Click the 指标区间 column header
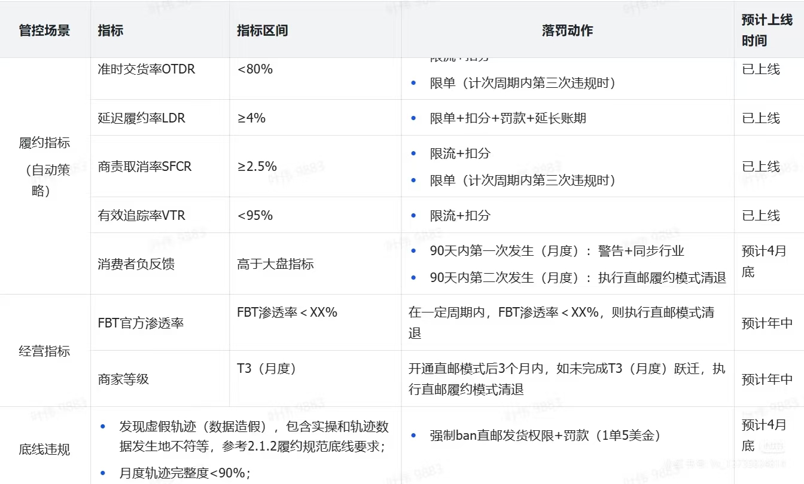This screenshot has width=804, height=484. (x=262, y=30)
